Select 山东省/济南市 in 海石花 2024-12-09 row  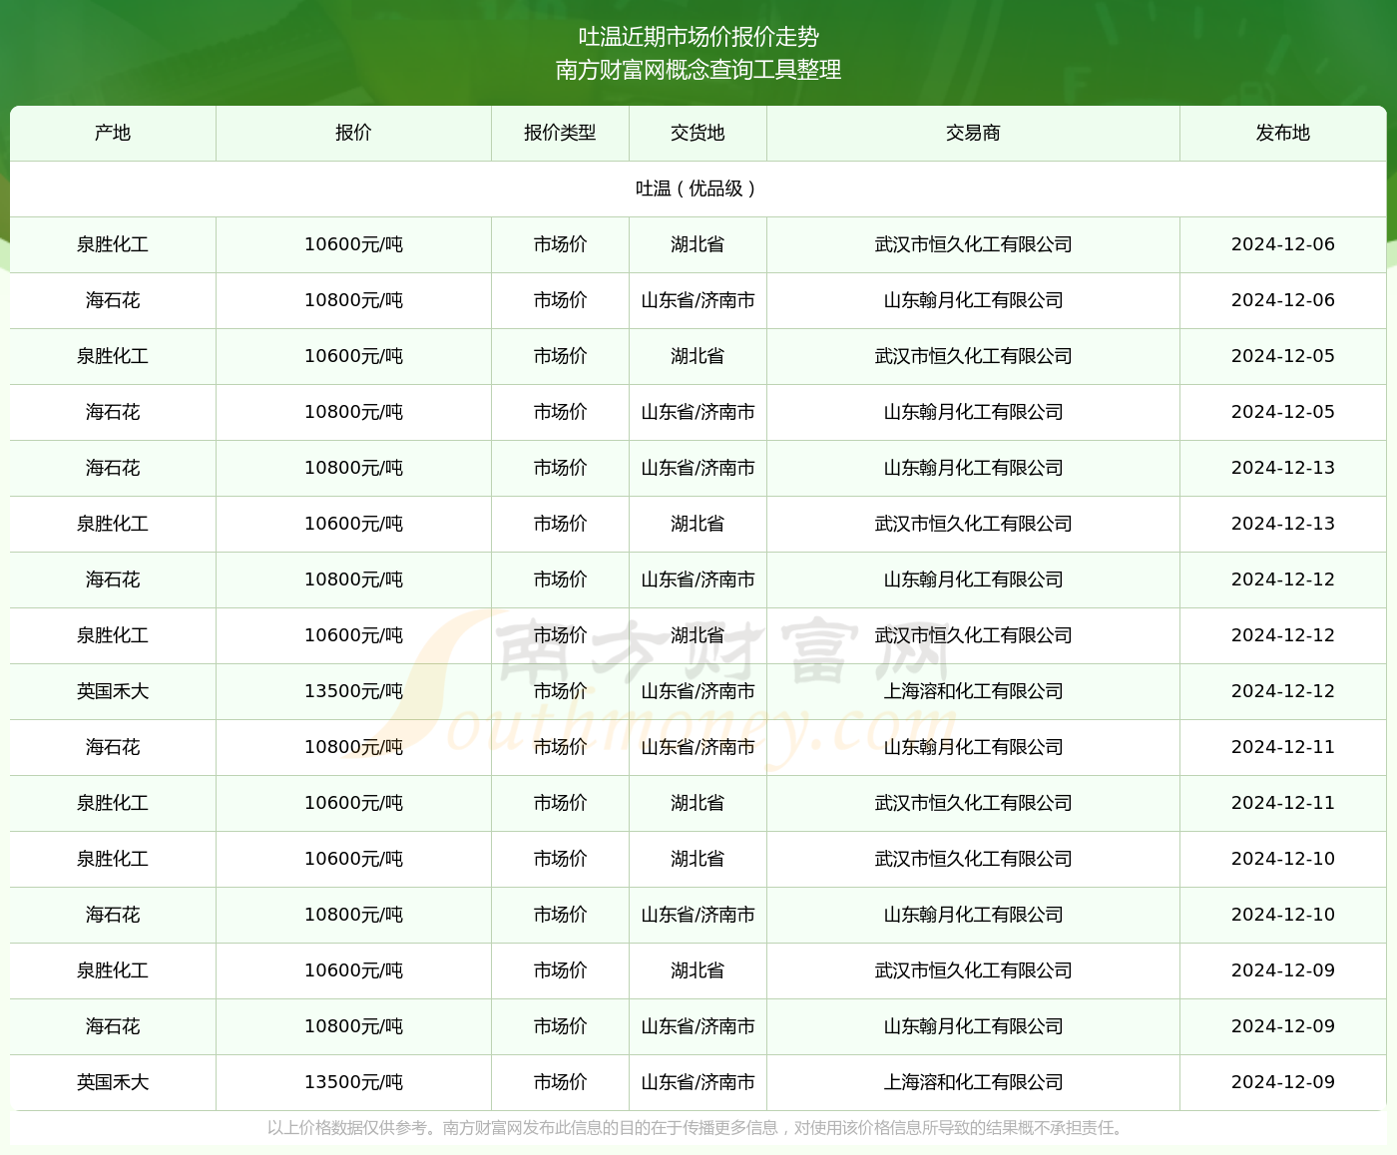698,1026
